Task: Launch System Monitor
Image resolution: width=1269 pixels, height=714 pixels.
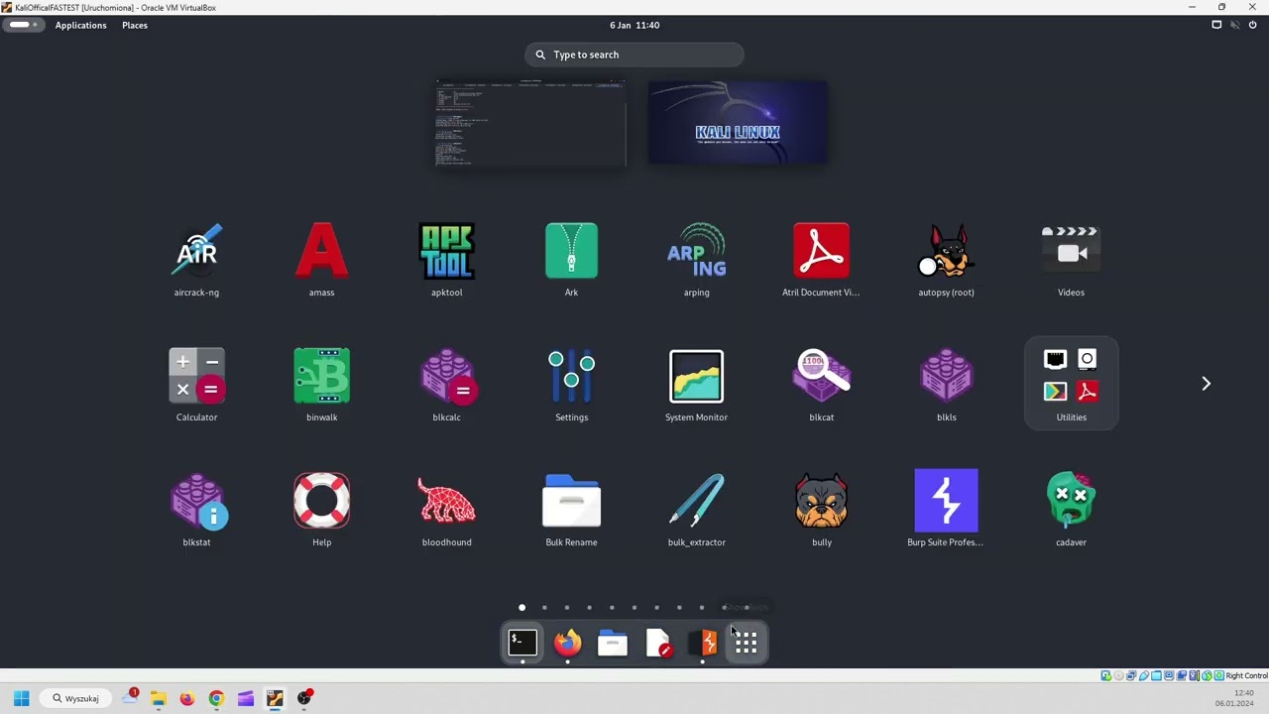Action: [x=696, y=385]
